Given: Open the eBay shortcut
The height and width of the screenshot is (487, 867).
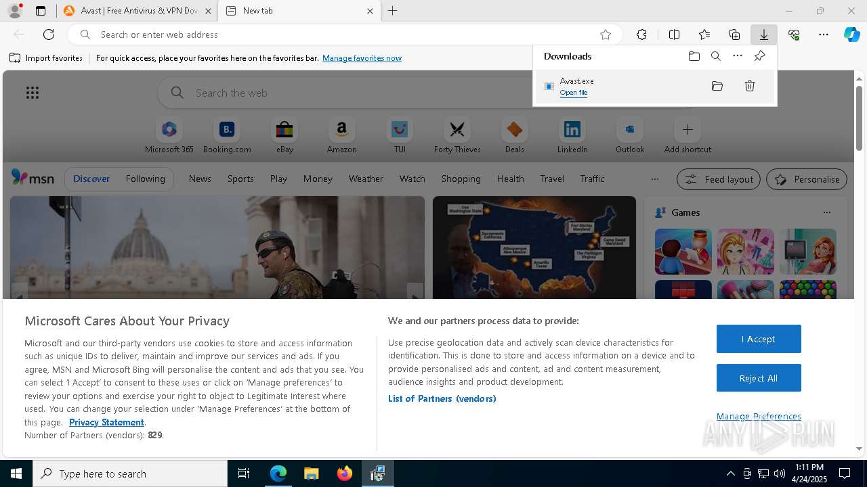Looking at the screenshot, I should pyautogui.click(x=284, y=136).
